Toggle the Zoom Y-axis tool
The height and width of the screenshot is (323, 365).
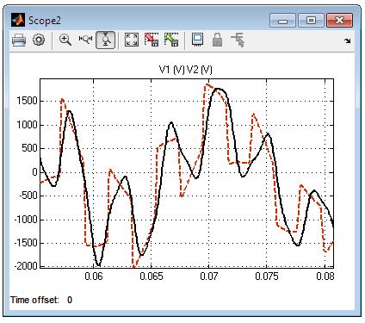(x=106, y=40)
